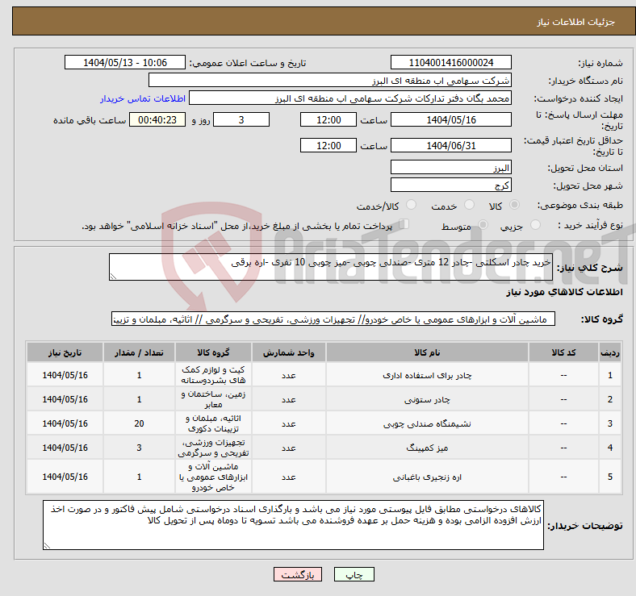Click the شرح کلی نیاز description textarea
The height and width of the screenshot is (596, 636).
[331, 267]
